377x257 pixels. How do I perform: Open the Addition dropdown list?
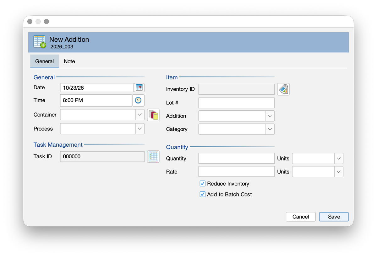tap(270, 116)
